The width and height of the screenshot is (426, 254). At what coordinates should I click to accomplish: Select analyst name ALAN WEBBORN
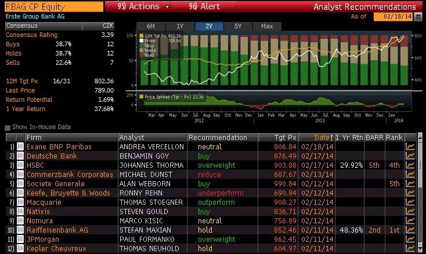point(145,184)
